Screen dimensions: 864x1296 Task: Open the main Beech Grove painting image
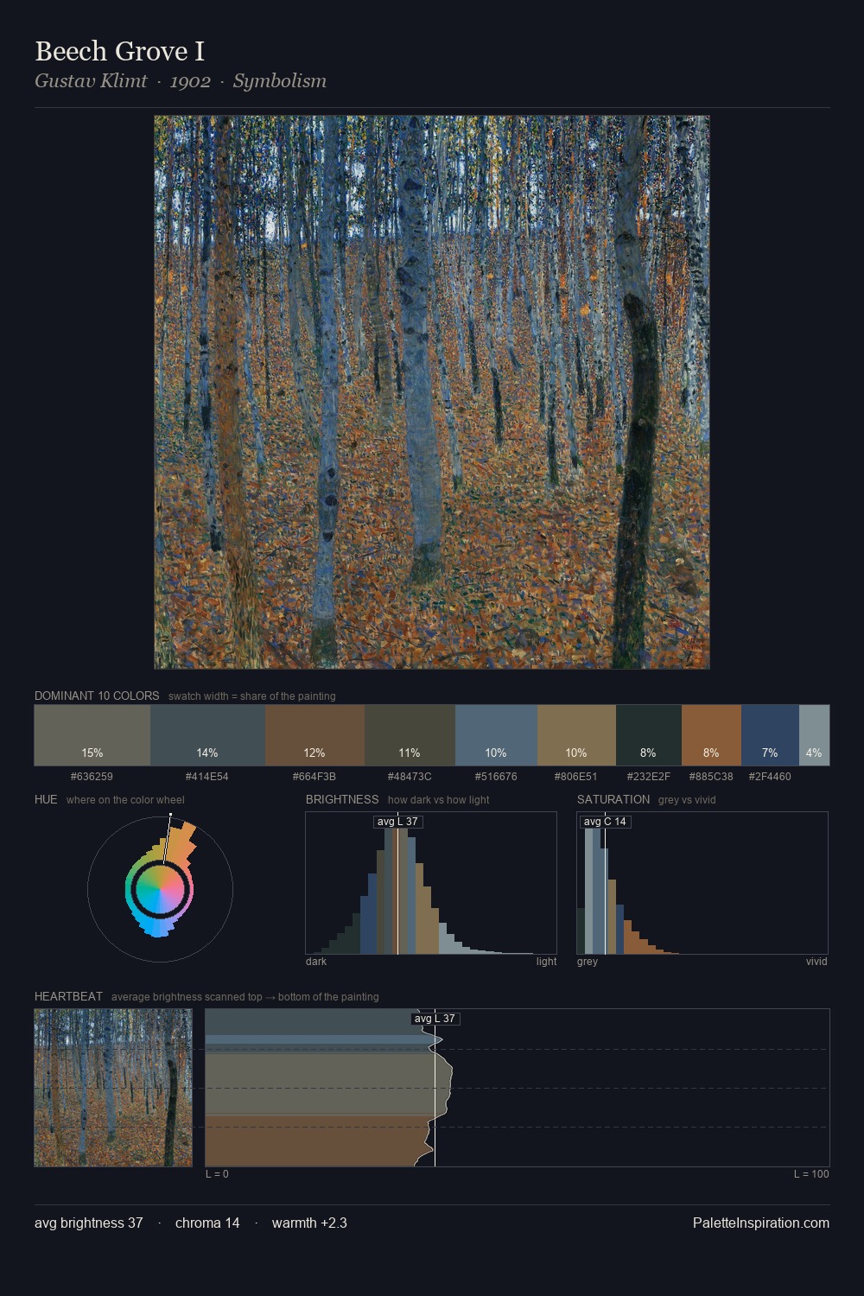point(432,392)
